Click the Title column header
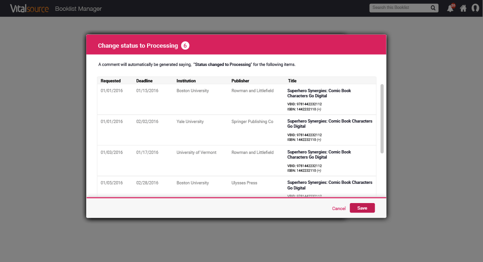Viewport: 483px width, 262px height. (292, 81)
